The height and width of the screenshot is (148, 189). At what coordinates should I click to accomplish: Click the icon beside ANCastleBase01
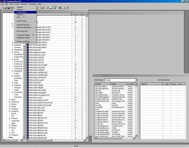(x=28, y=50)
